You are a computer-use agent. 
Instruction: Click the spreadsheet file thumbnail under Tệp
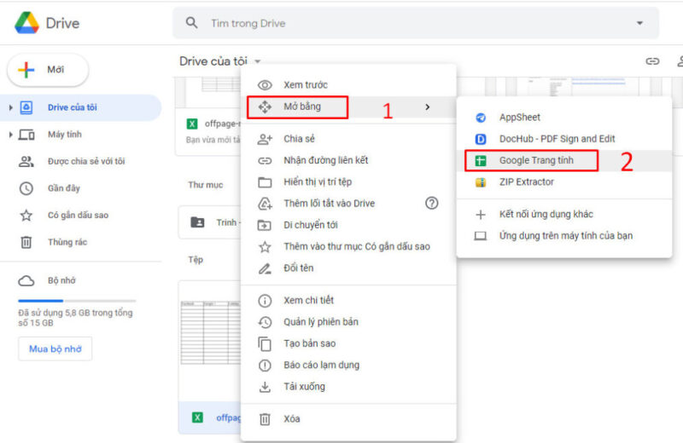pyautogui.click(x=210, y=342)
